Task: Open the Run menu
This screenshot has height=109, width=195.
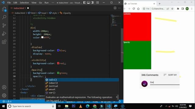Action: click(47, 3)
